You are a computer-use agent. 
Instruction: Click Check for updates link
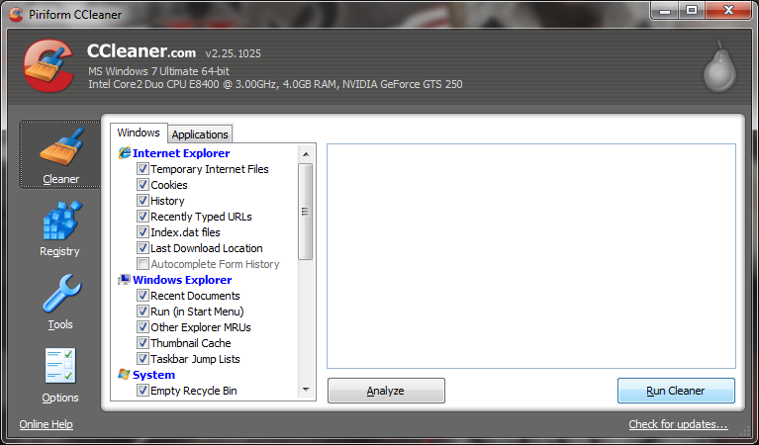(678, 424)
